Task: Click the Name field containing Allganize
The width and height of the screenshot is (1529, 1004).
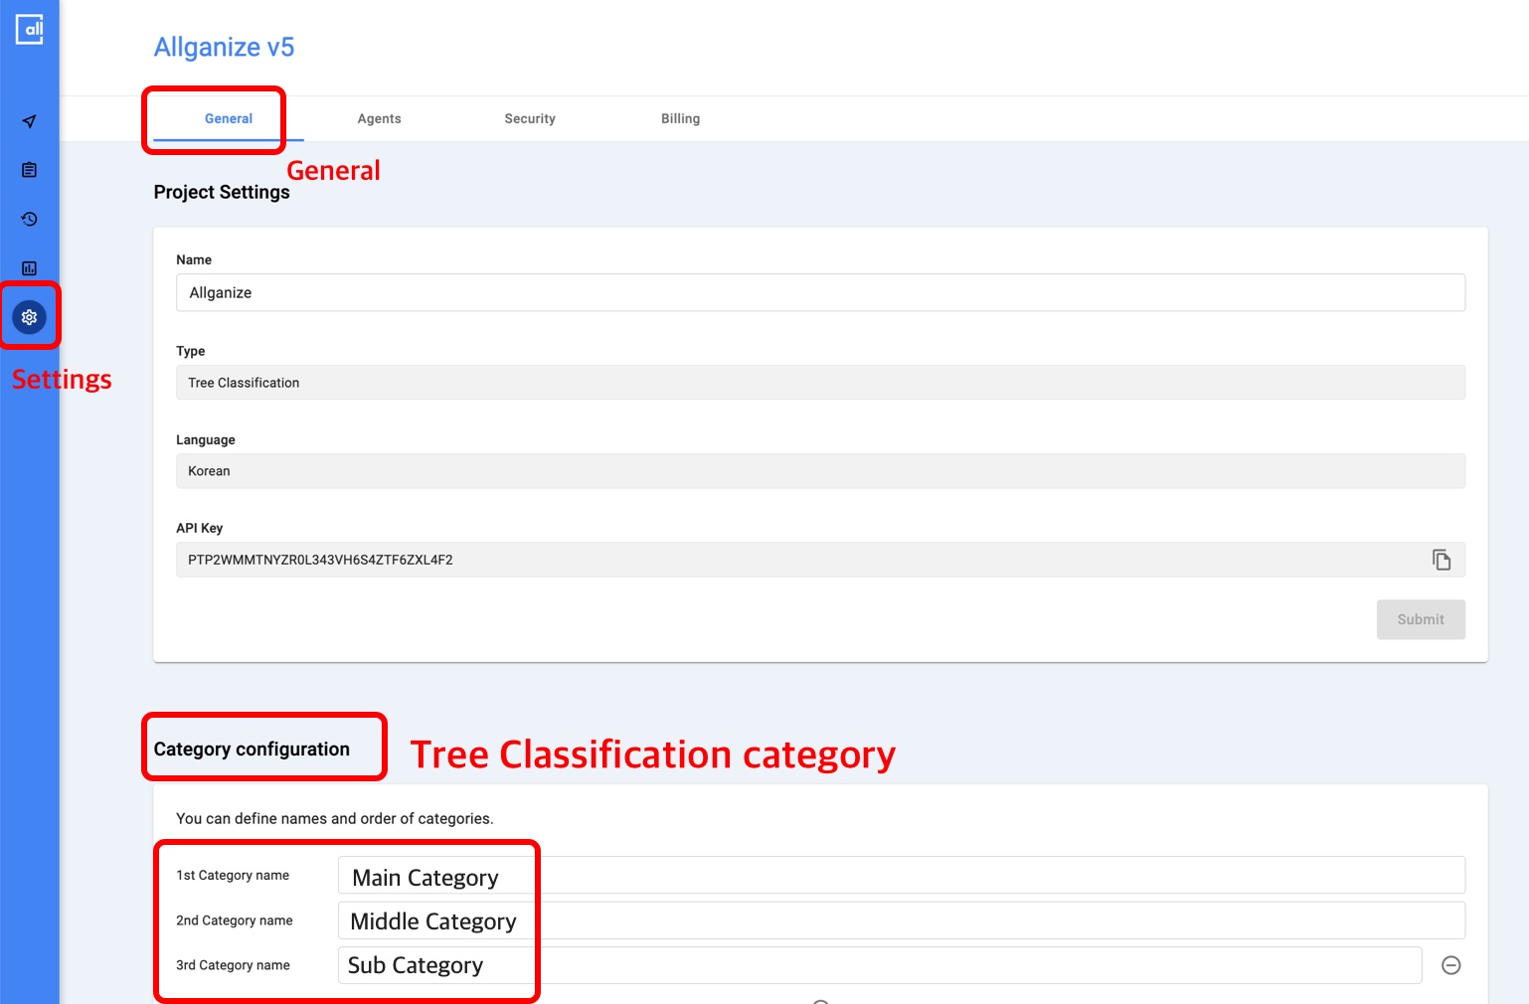Action: [820, 292]
